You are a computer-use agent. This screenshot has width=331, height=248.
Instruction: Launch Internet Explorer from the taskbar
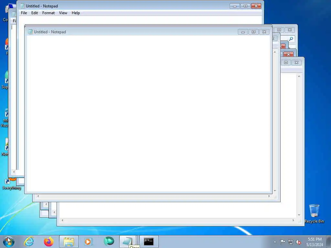coord(29,241)
